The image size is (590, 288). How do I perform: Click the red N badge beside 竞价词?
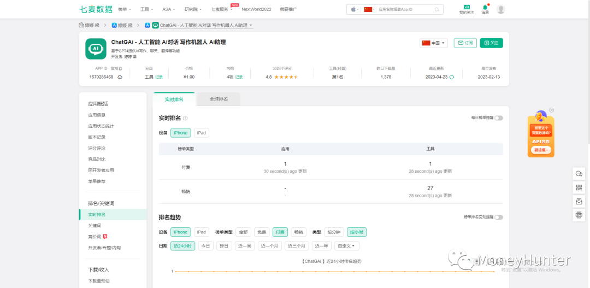[105, 237]
